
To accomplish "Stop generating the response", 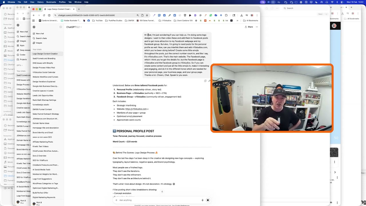I will 208,200.
